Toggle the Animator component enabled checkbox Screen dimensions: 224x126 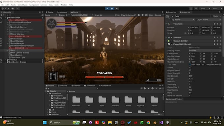(x=171, y=38)
